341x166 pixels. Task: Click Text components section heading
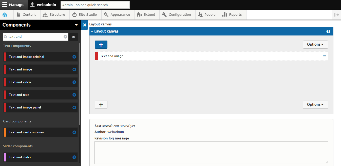[x=17, y=46]
